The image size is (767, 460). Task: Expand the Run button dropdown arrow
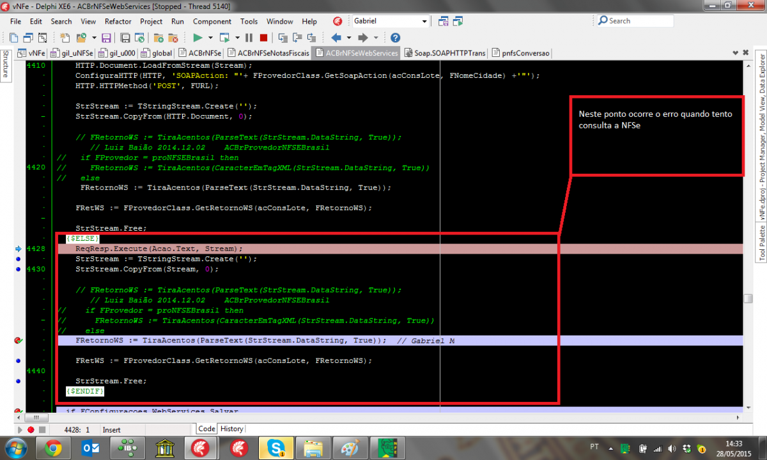tap(210, 38)
